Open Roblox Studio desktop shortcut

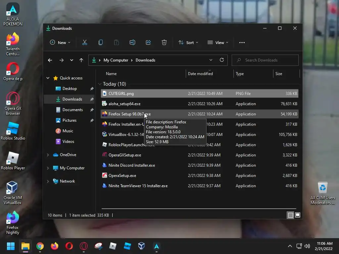click(13, 131)
